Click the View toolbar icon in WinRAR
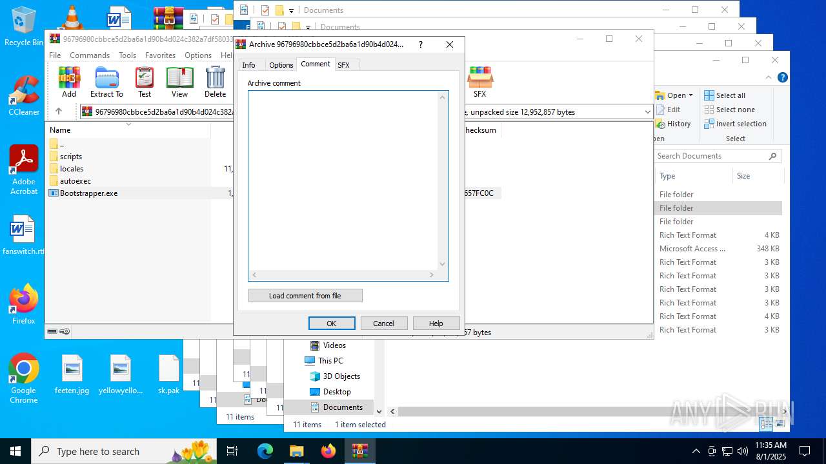This screenshot has width=826, height=464. tap(179, 82)
